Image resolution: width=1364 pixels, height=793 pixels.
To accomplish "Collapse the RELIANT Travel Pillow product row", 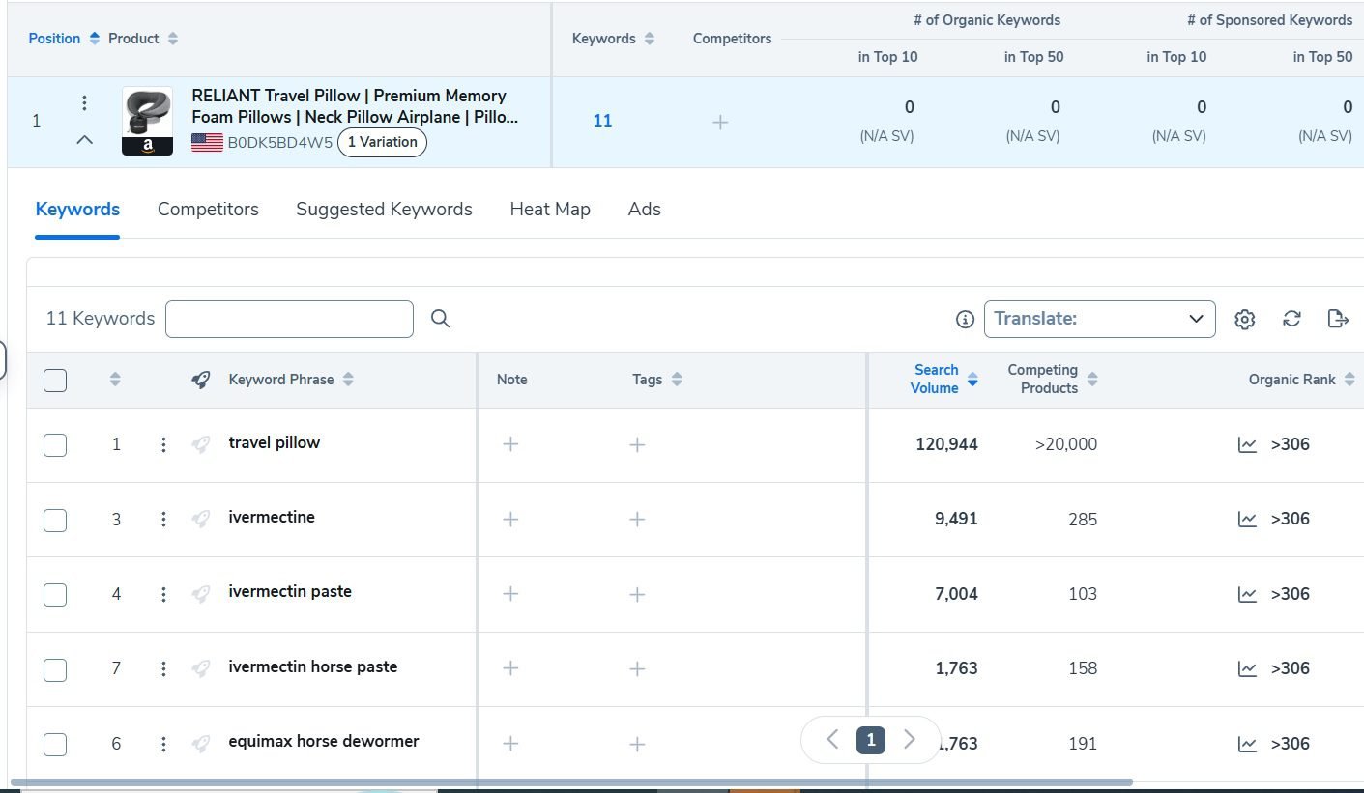I will point(85,140).
